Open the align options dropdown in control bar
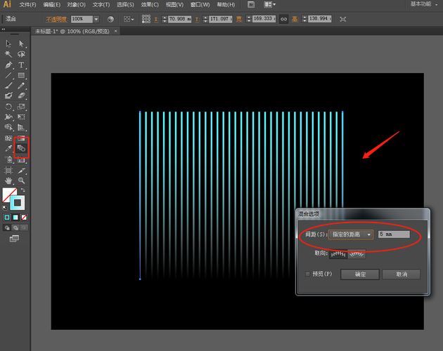The image size is (443, 351). pyautogui.click(x=129, y=19)
